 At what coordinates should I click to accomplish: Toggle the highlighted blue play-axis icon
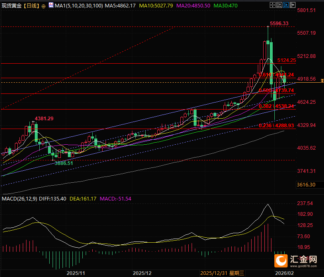coord(286,5)
